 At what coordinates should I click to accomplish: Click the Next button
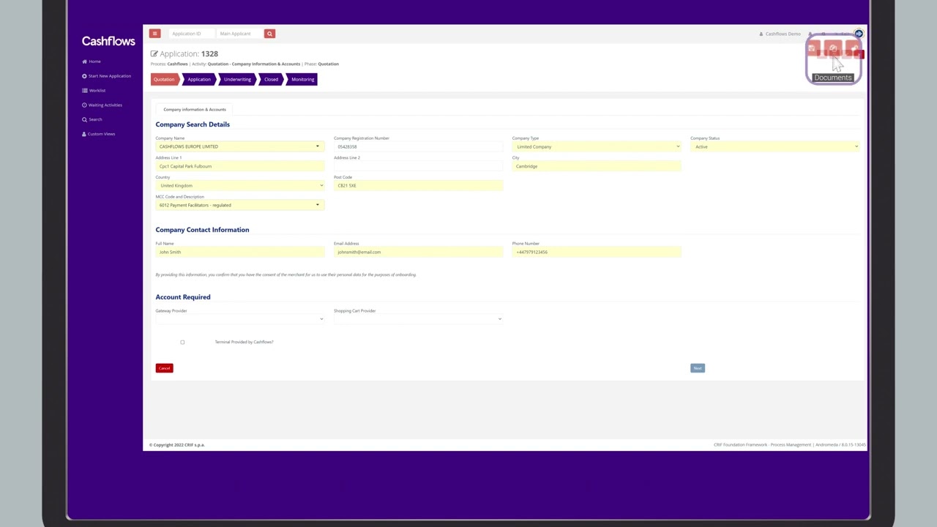tap(698, 368)
